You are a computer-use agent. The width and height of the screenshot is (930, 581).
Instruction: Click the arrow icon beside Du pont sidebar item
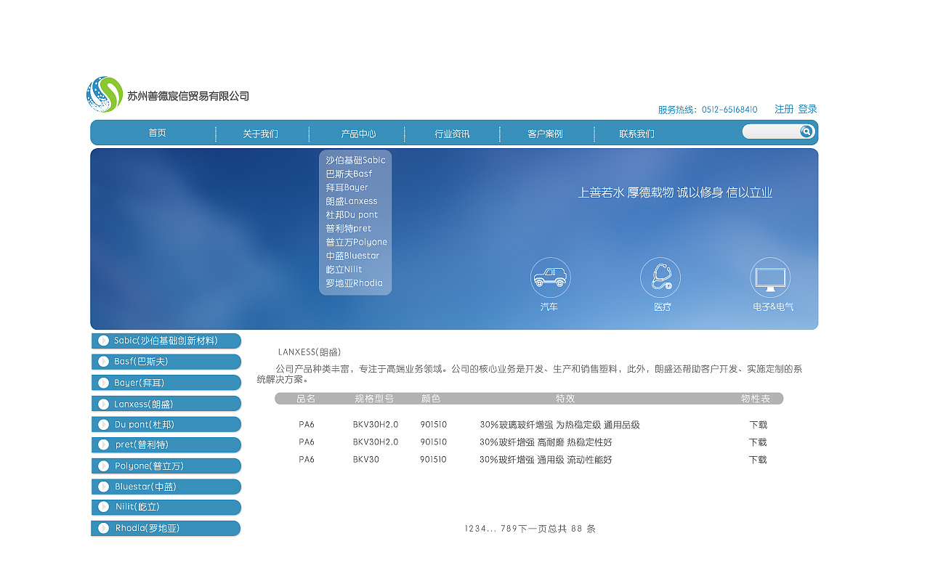tap(103, 424)
